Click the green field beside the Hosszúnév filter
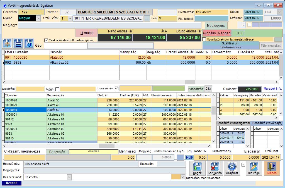Screen dimensions: 285x188 point(169,89)
